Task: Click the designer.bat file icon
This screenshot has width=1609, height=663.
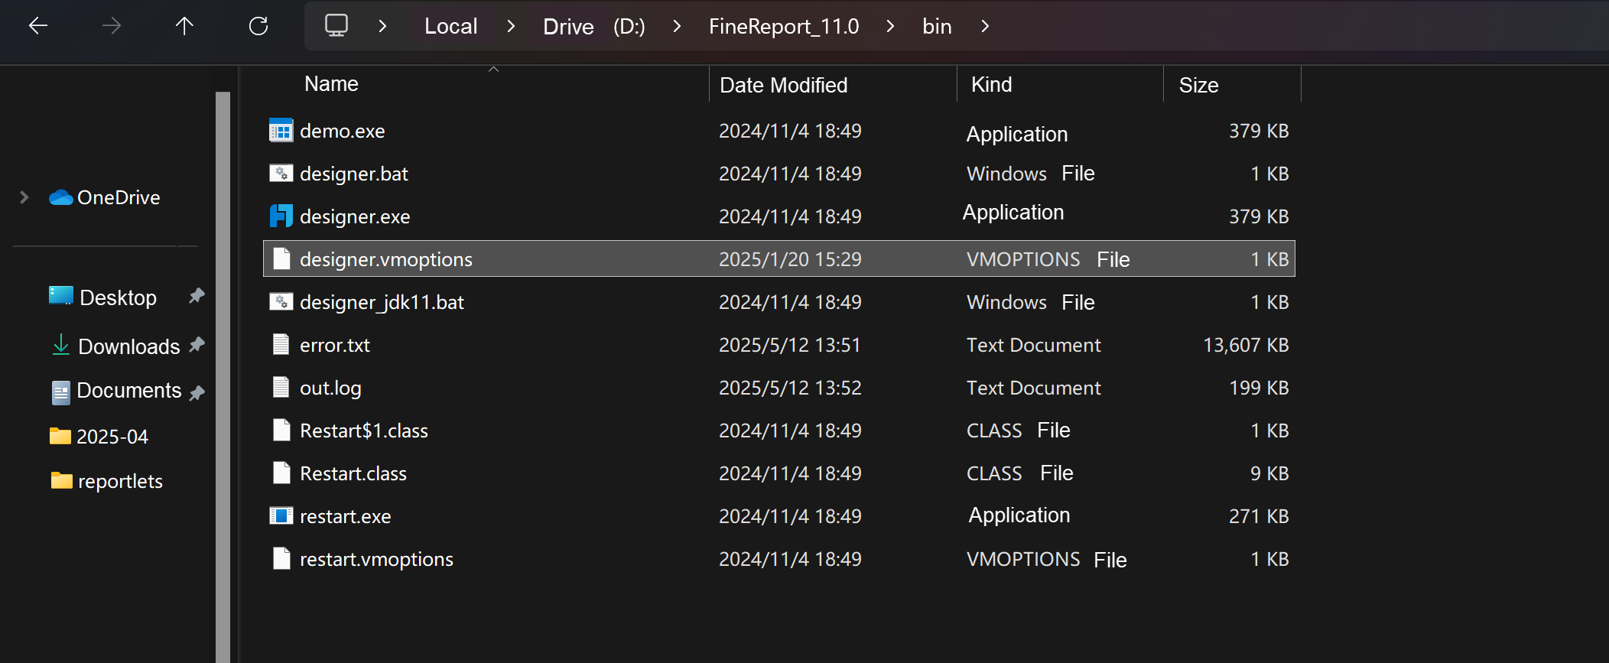Action: (281, 174)
